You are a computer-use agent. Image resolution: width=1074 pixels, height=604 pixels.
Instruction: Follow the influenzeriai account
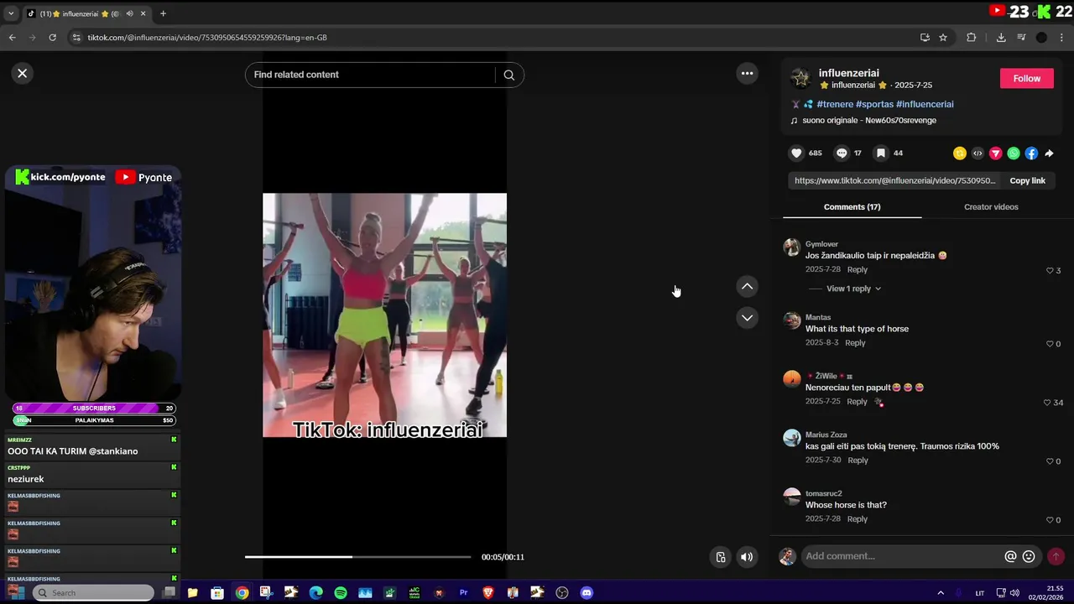click(x=1026, y=78)
